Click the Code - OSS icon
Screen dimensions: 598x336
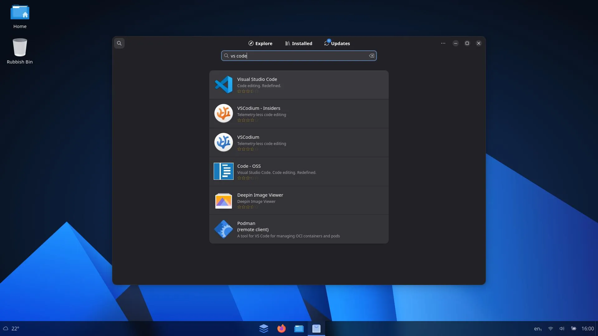224,171
